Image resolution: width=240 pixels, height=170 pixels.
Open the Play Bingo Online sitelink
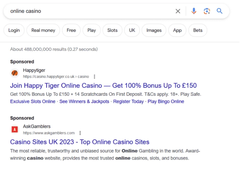[x=166, y=102]
